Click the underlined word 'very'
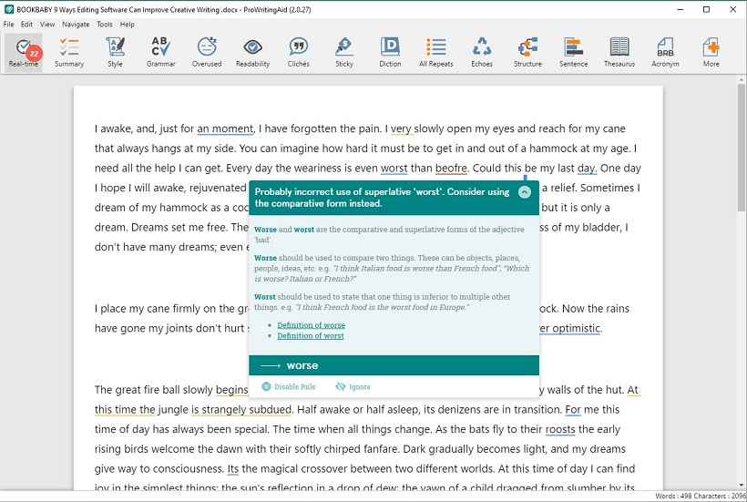747x502 pixels. point(401,129)
